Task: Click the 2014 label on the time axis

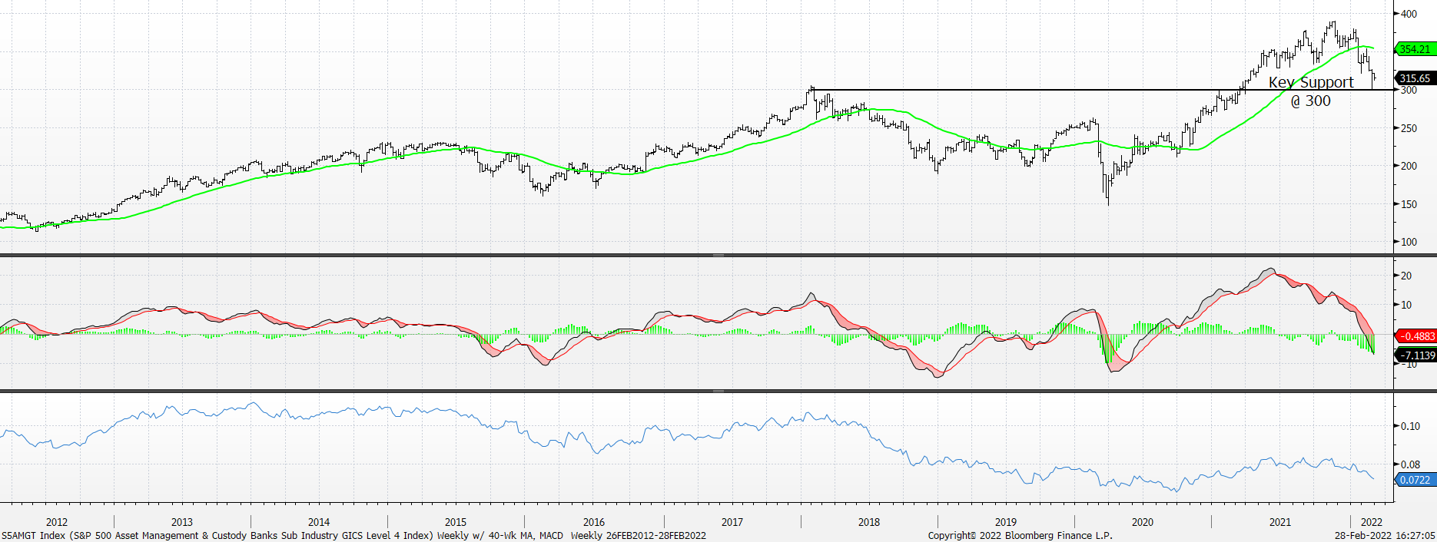Action: click(x=319, y=522)
